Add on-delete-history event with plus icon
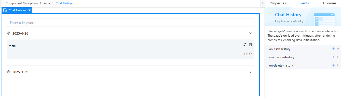The height and width of the screenshot is (98, 341). coord(334,65)
